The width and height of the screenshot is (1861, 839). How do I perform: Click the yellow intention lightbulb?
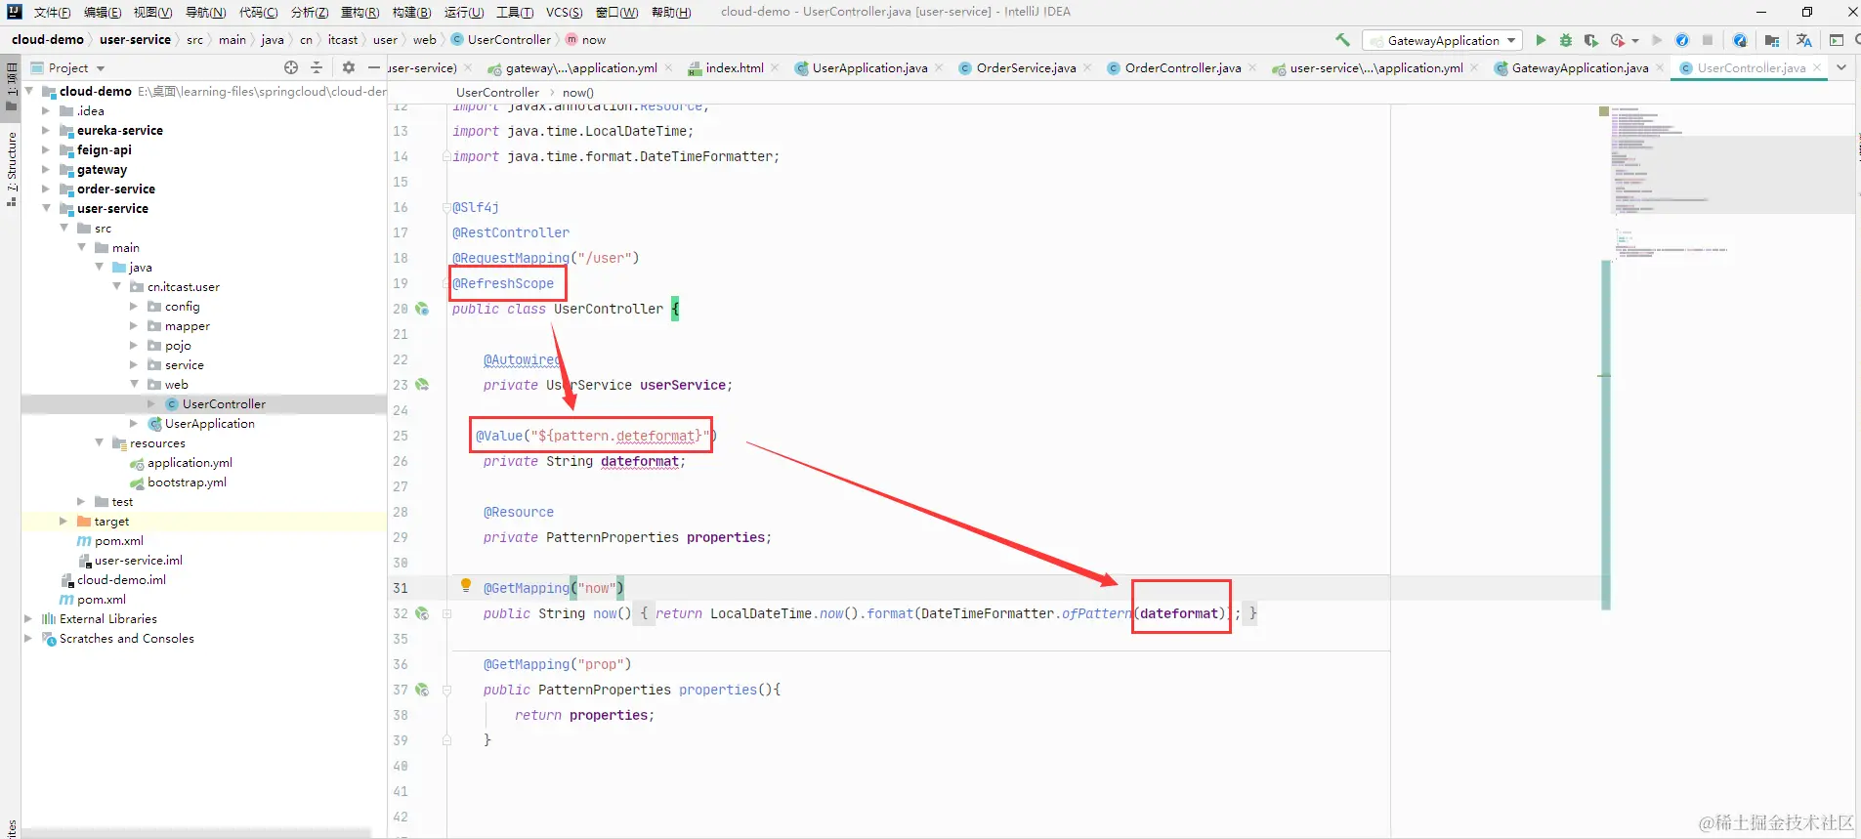pos(466,586)
